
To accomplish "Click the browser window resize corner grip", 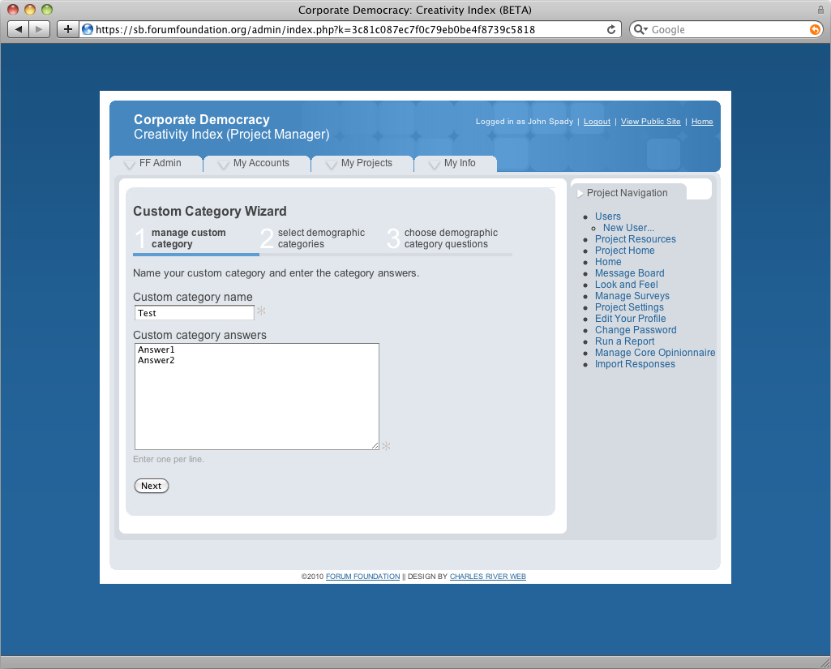I will coord(825,663).
